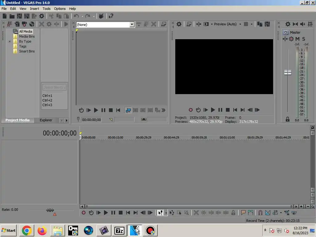Screen dimensions: 316x237
Task: Play the trimmer clip
Action: (x=96, y=110)
